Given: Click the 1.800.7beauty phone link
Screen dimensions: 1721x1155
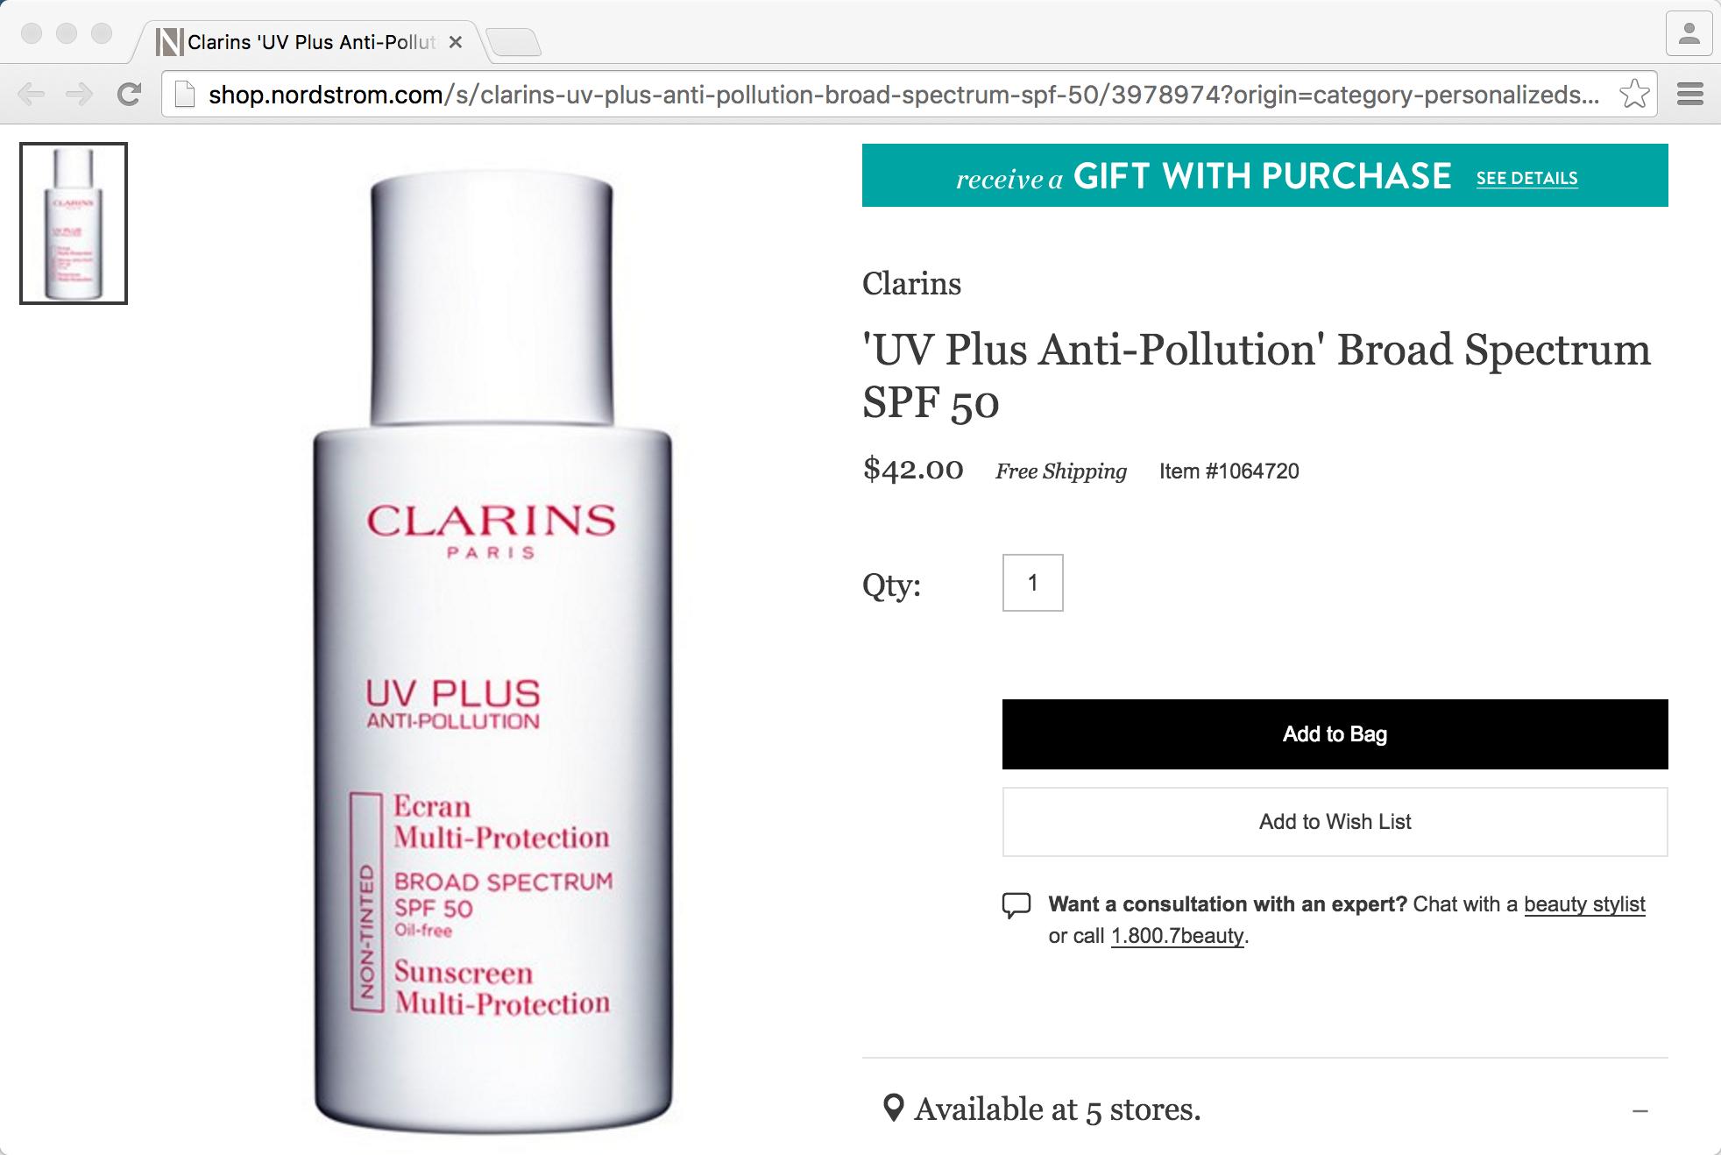Looking at the screenshot, I should coord(1178,936).
